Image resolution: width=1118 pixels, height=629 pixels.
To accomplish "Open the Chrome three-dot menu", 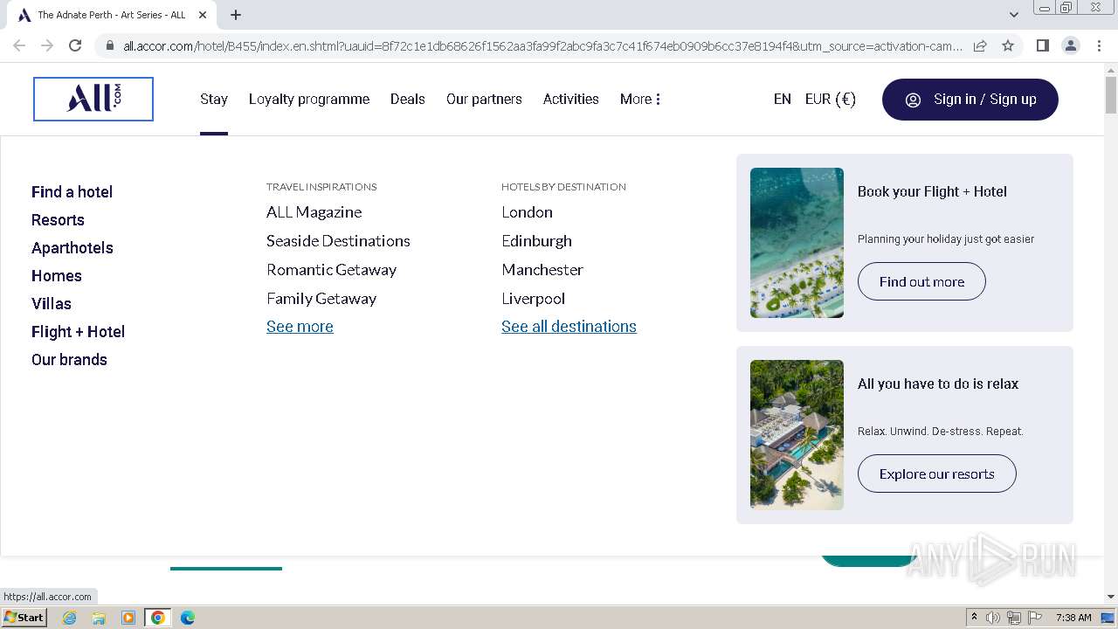I will 1099,45.
